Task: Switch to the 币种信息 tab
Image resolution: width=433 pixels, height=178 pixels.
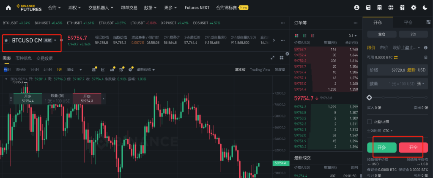Action: click(24, 58)
